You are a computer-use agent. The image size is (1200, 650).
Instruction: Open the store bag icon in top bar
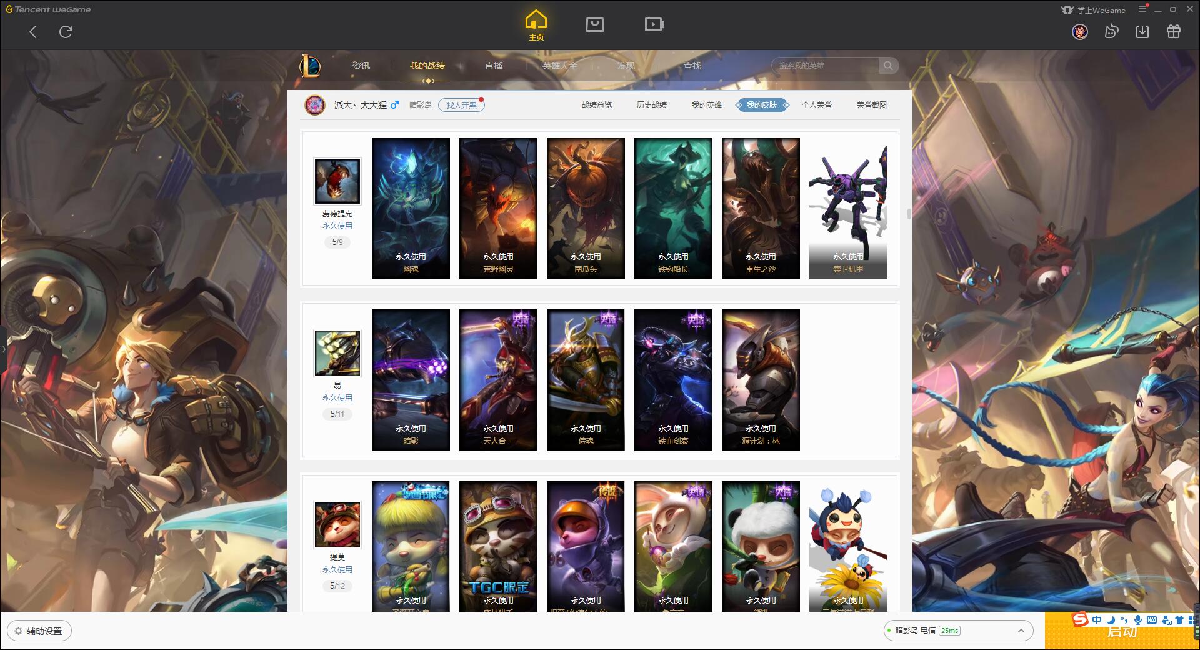point(594,25)
